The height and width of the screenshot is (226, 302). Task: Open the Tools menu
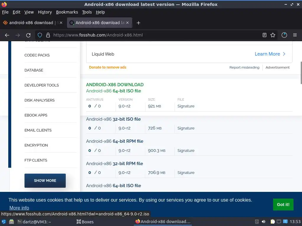(87, 12)
